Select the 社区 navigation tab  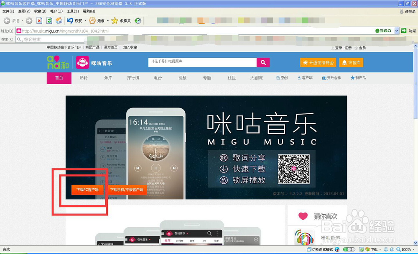click(232, 78)
